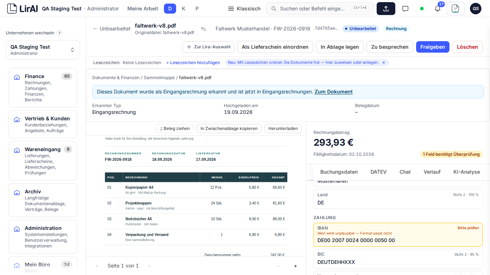Switch to the D view toggle

pyautogui.click(x=170, y=9)
